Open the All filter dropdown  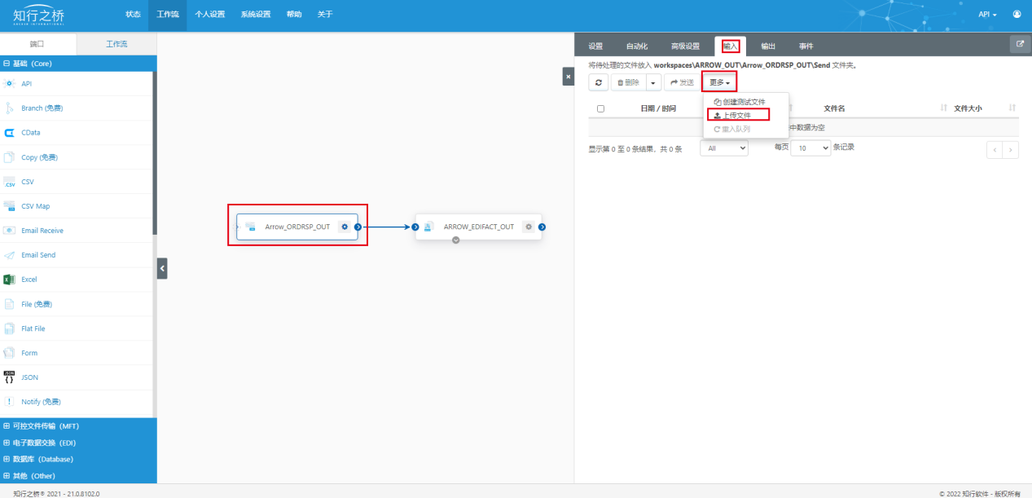point(724,148)
